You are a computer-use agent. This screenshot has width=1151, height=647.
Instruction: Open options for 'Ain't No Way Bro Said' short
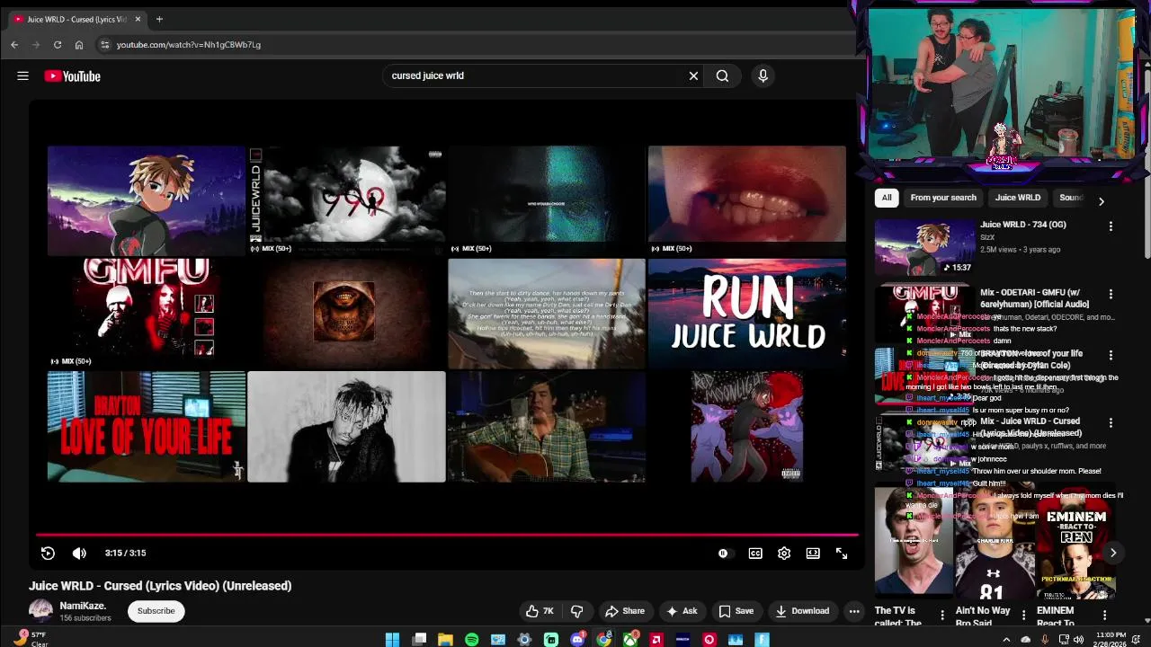[1023, 616]
